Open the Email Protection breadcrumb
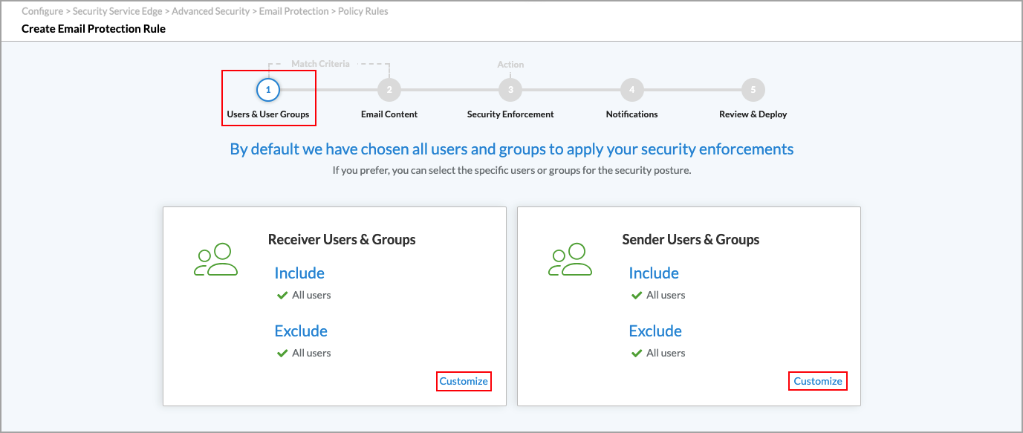 292,10
